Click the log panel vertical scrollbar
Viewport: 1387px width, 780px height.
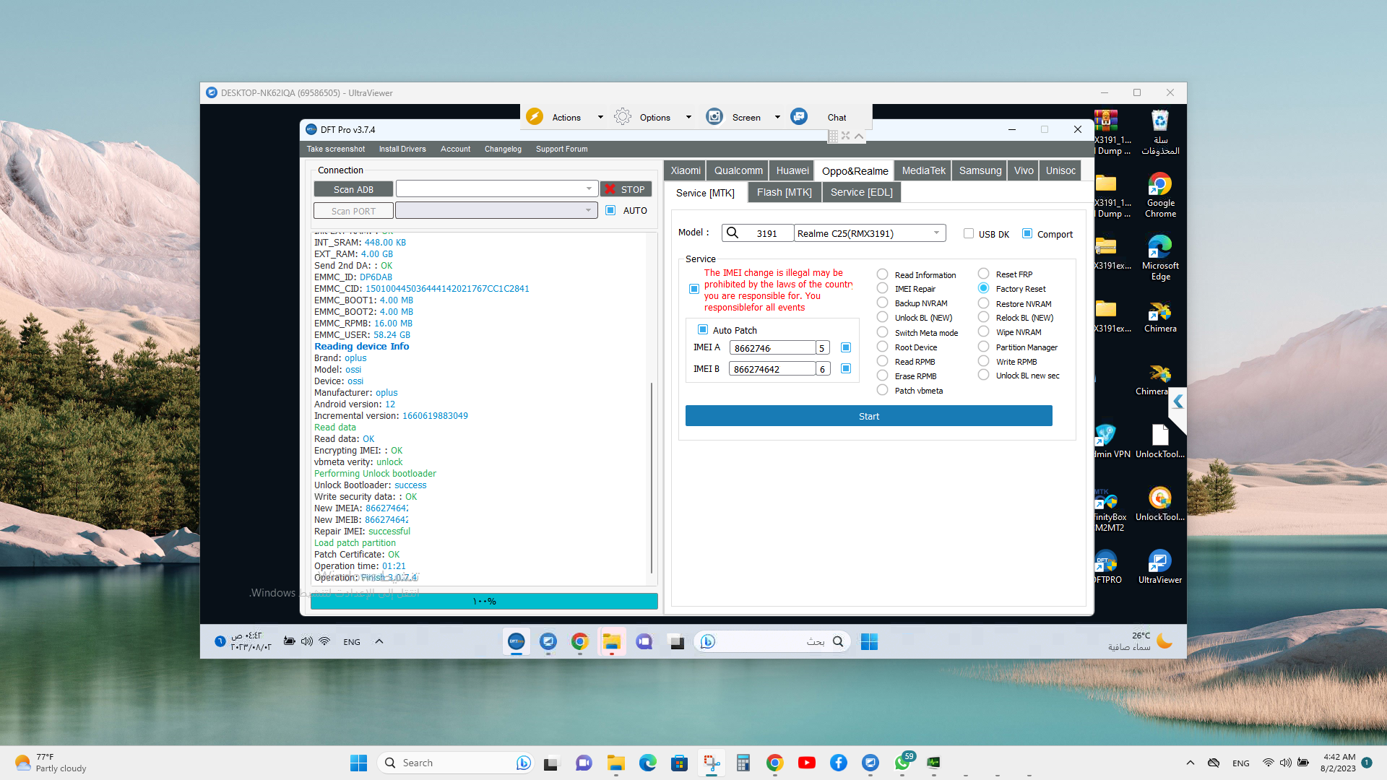tap(652, 477)
